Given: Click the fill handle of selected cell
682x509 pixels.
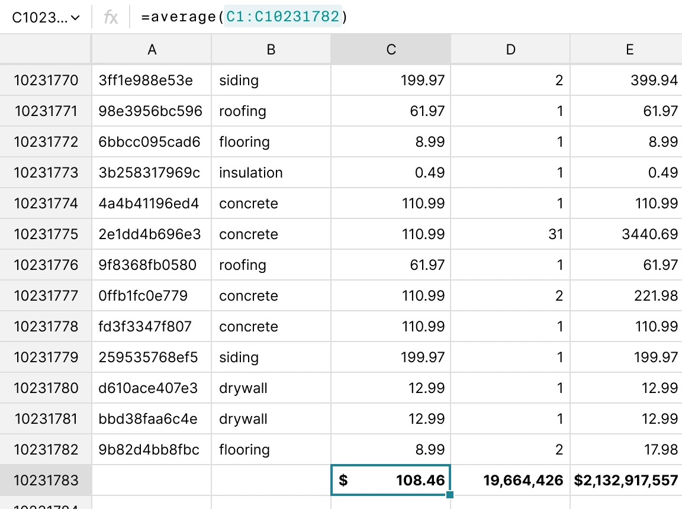Looking at the screenshot, I should tap(450, 495).
